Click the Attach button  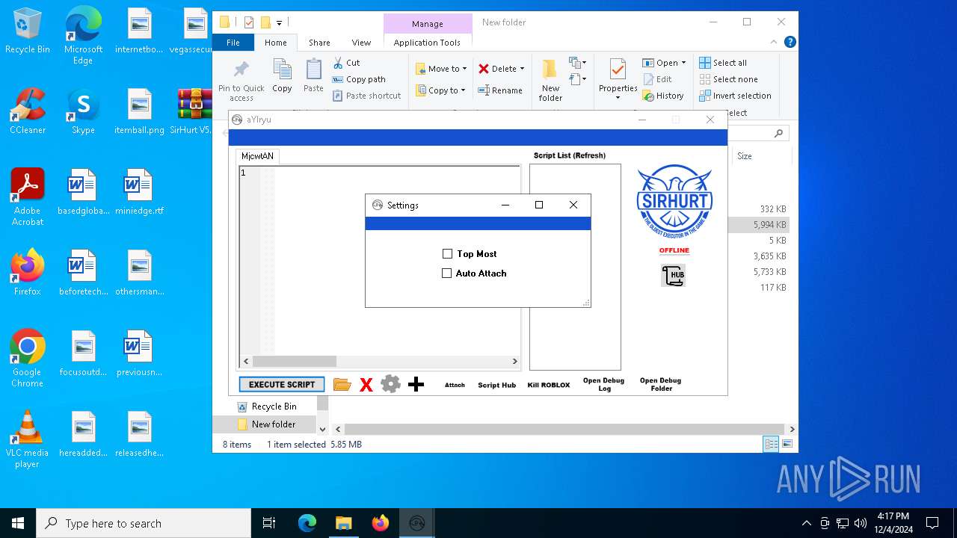click(x=455, y=385)
